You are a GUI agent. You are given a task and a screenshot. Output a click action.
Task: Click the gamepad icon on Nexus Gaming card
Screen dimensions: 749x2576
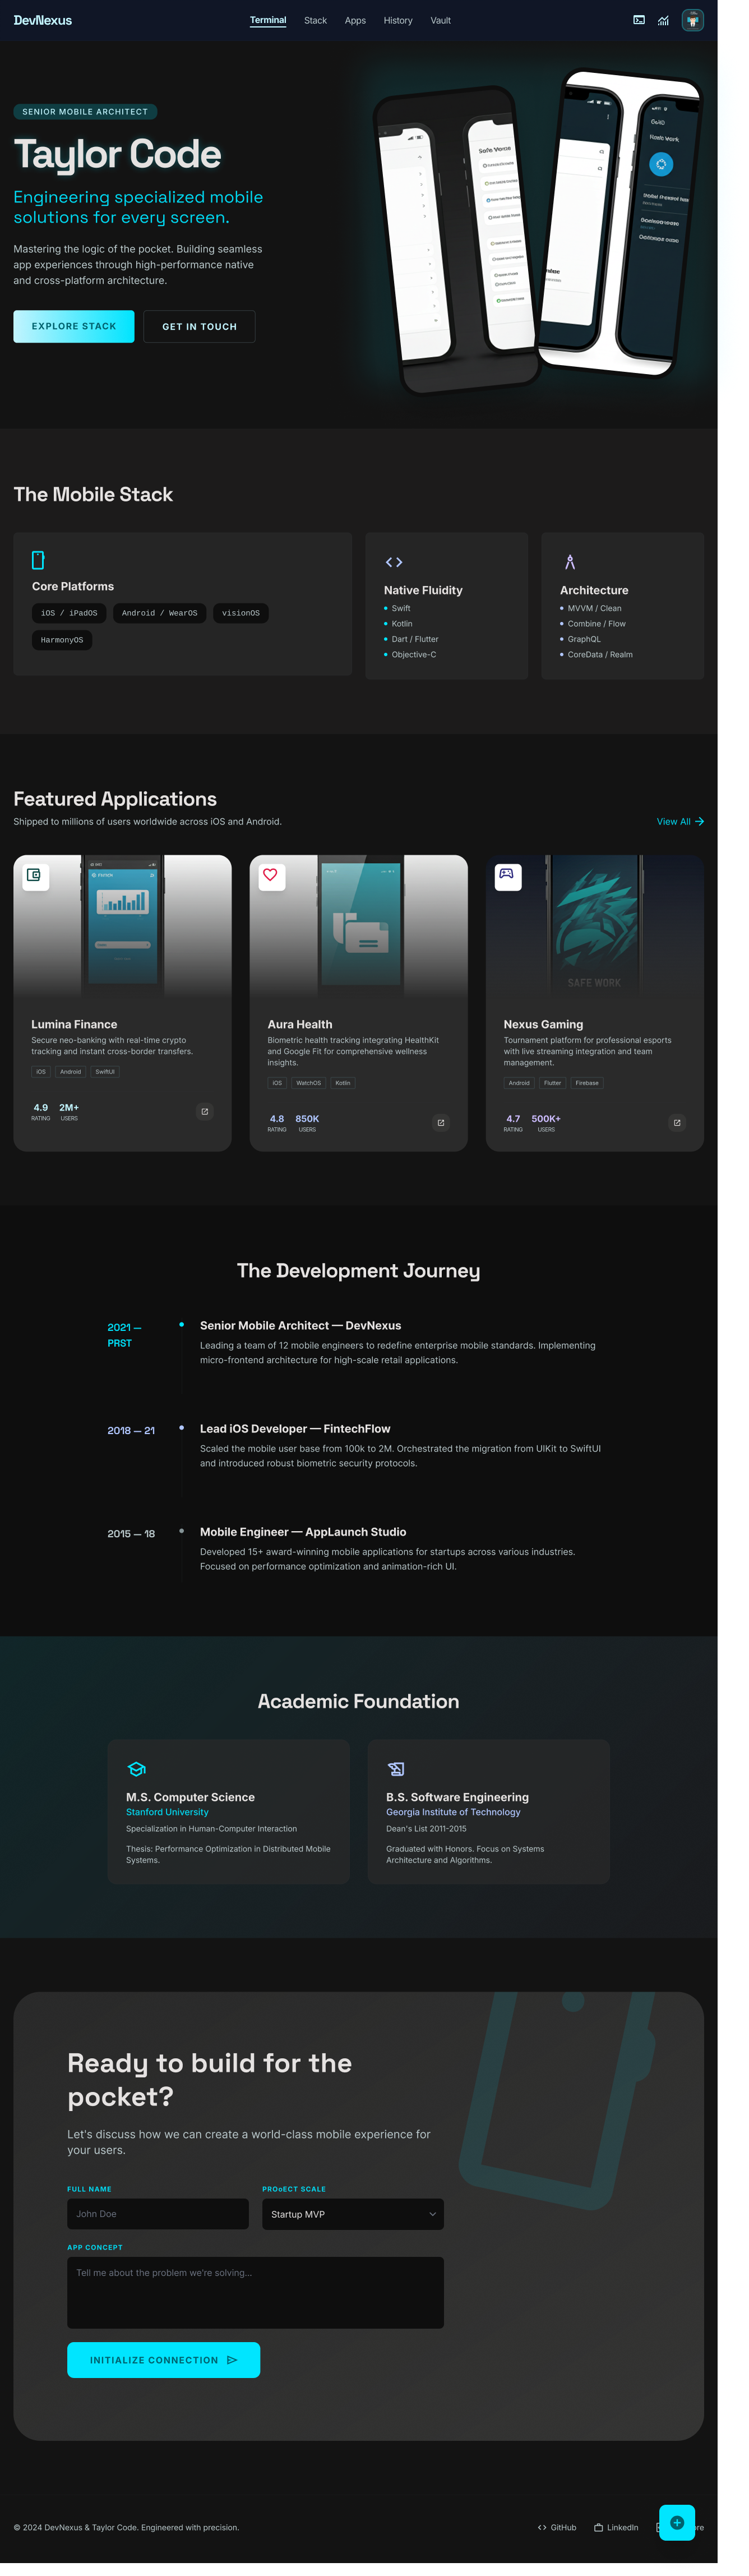point(507,875)
